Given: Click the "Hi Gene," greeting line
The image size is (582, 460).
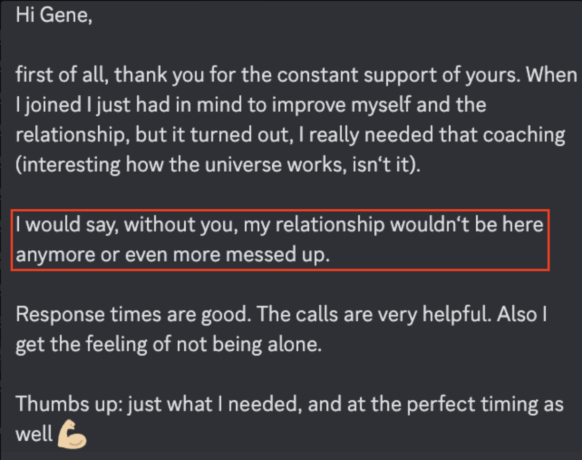Looking at the screenshot, I should click(x=54, y=15).
